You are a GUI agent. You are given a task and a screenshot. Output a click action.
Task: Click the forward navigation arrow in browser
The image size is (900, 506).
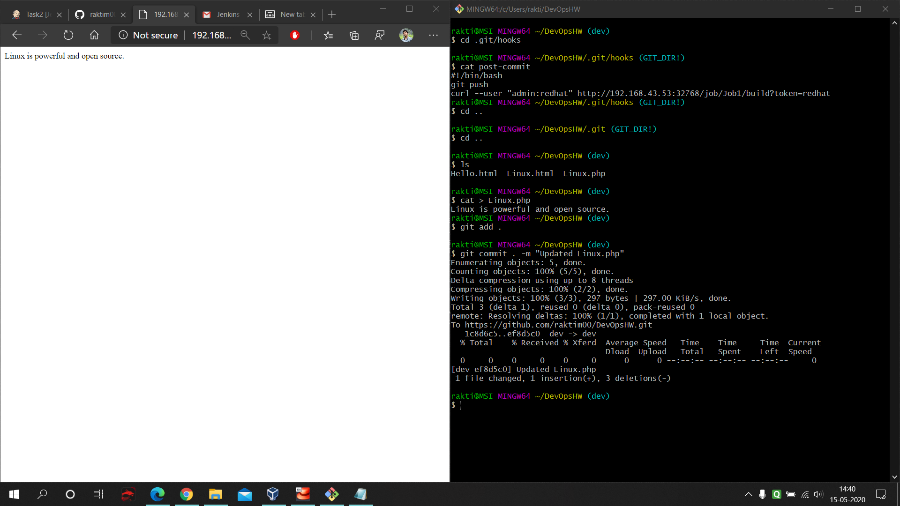click(42, 35)
